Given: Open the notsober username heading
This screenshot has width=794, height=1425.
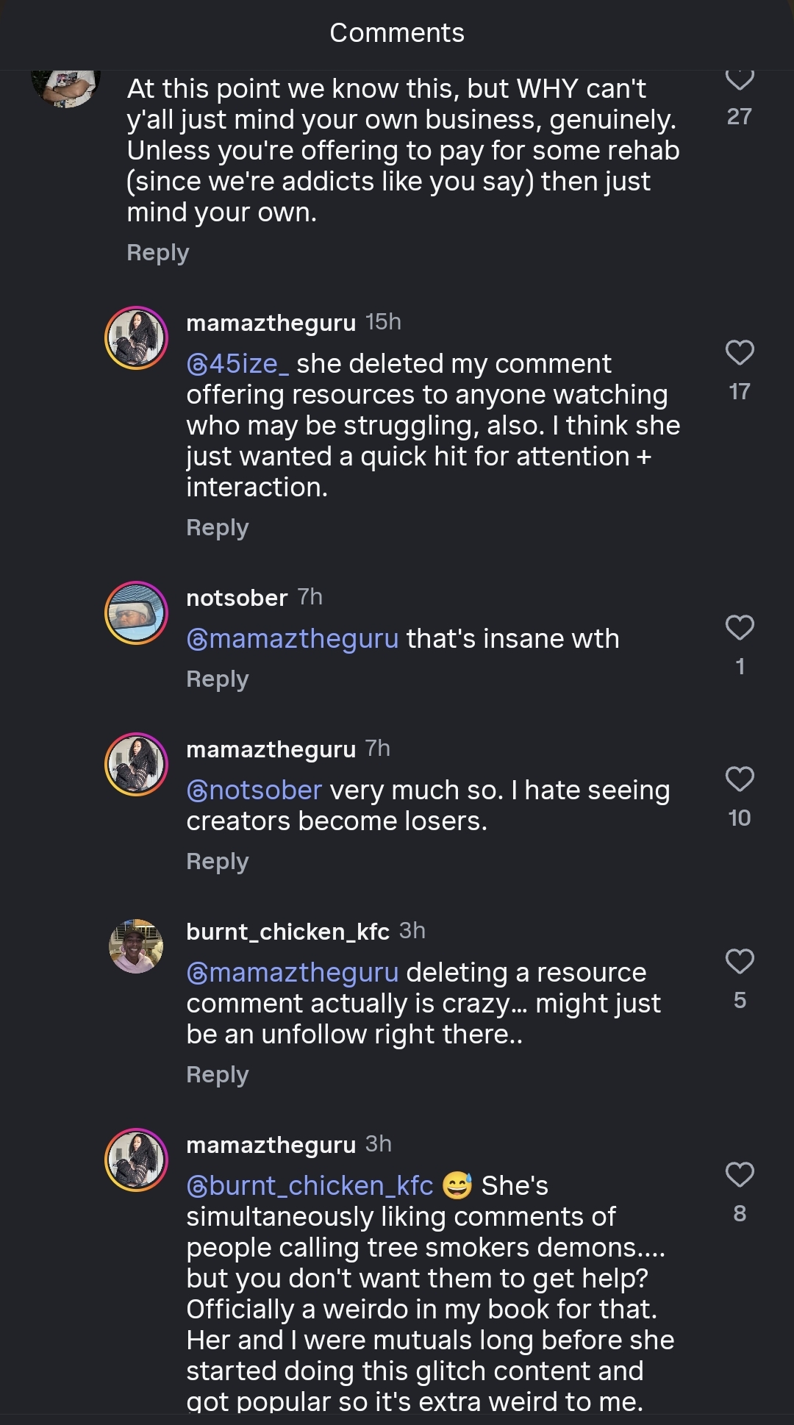Looking at the screenshot, I should 237,598.
